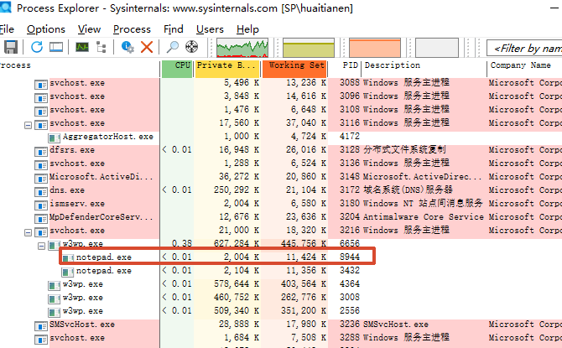The image size is (562, 348).
Task: Sort by the Company Name column header
Action: point(525,69)
